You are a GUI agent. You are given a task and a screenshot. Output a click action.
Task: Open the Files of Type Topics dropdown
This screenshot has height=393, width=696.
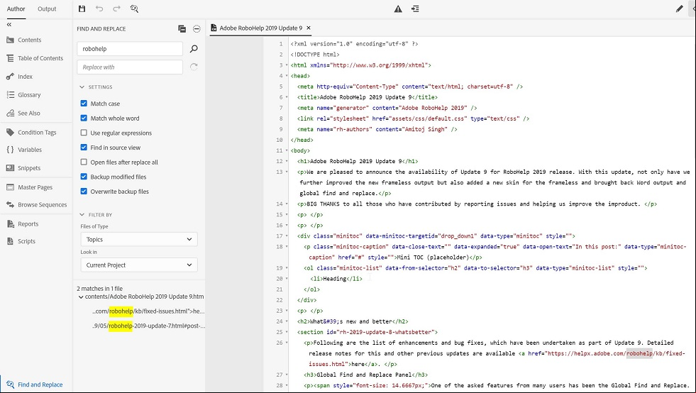click(139, 239)
